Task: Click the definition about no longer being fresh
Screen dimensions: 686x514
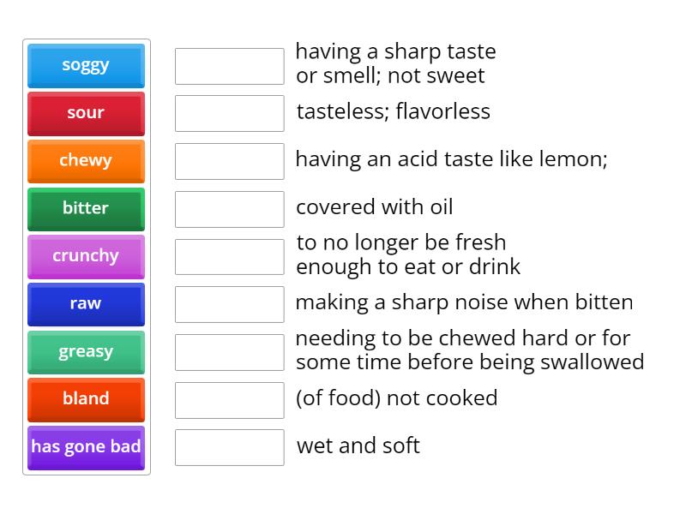Action: pos(401,254)
